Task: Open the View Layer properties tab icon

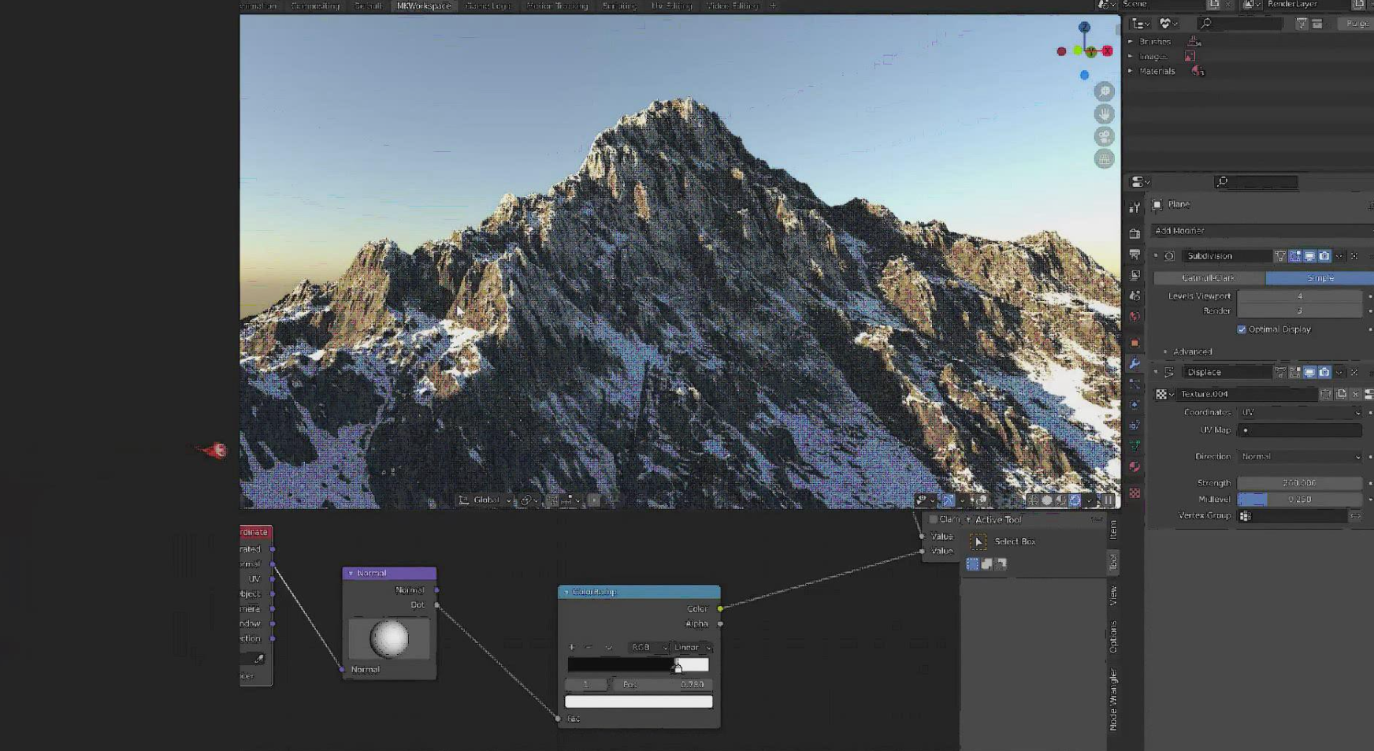Action: tap(1134, 275)
